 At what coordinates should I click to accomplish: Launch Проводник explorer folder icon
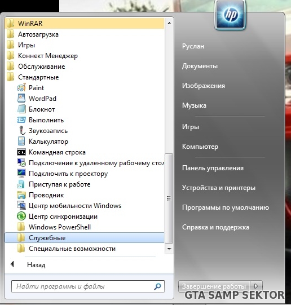[21, 195]
